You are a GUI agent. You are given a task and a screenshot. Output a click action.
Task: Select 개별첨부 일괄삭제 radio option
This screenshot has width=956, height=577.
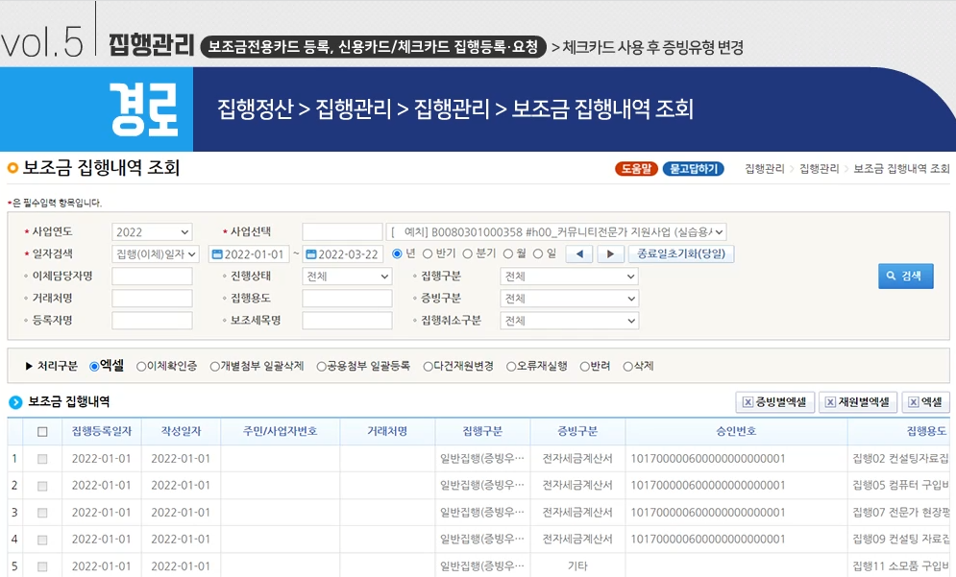tap(214, 366)
